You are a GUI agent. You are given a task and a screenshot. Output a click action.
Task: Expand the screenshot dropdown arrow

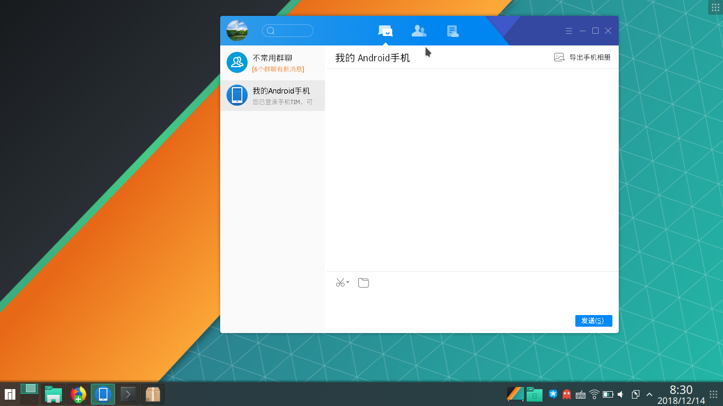coord(347,283)
